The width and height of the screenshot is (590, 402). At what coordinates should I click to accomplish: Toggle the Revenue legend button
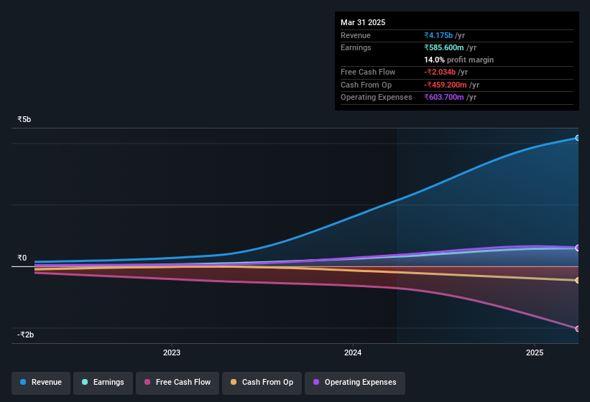tap(41, 383)
